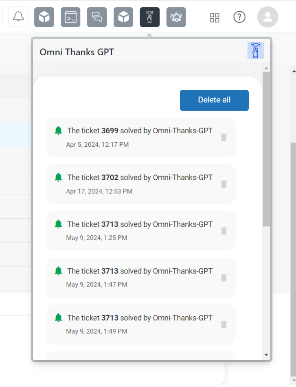Delete the ticket 3699 notification

pyautogui.click(x=224, y=137)
